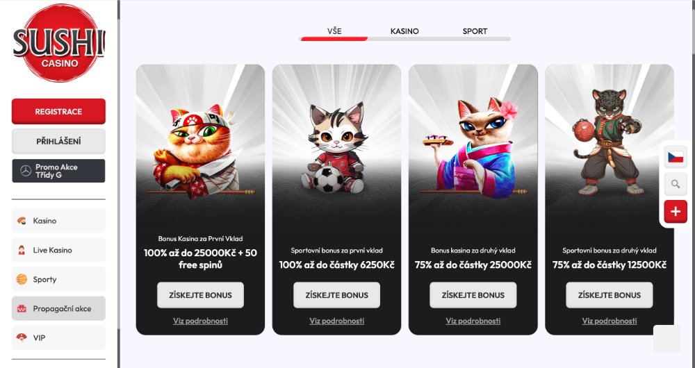Get the 6250Kč sports first deposit bonus
Viewport: 695px width, 368px height.
(337, 295)
